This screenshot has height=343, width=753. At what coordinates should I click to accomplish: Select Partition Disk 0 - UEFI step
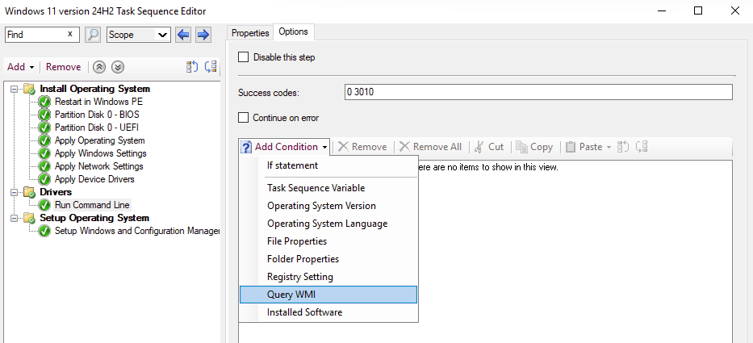(97, 128)
